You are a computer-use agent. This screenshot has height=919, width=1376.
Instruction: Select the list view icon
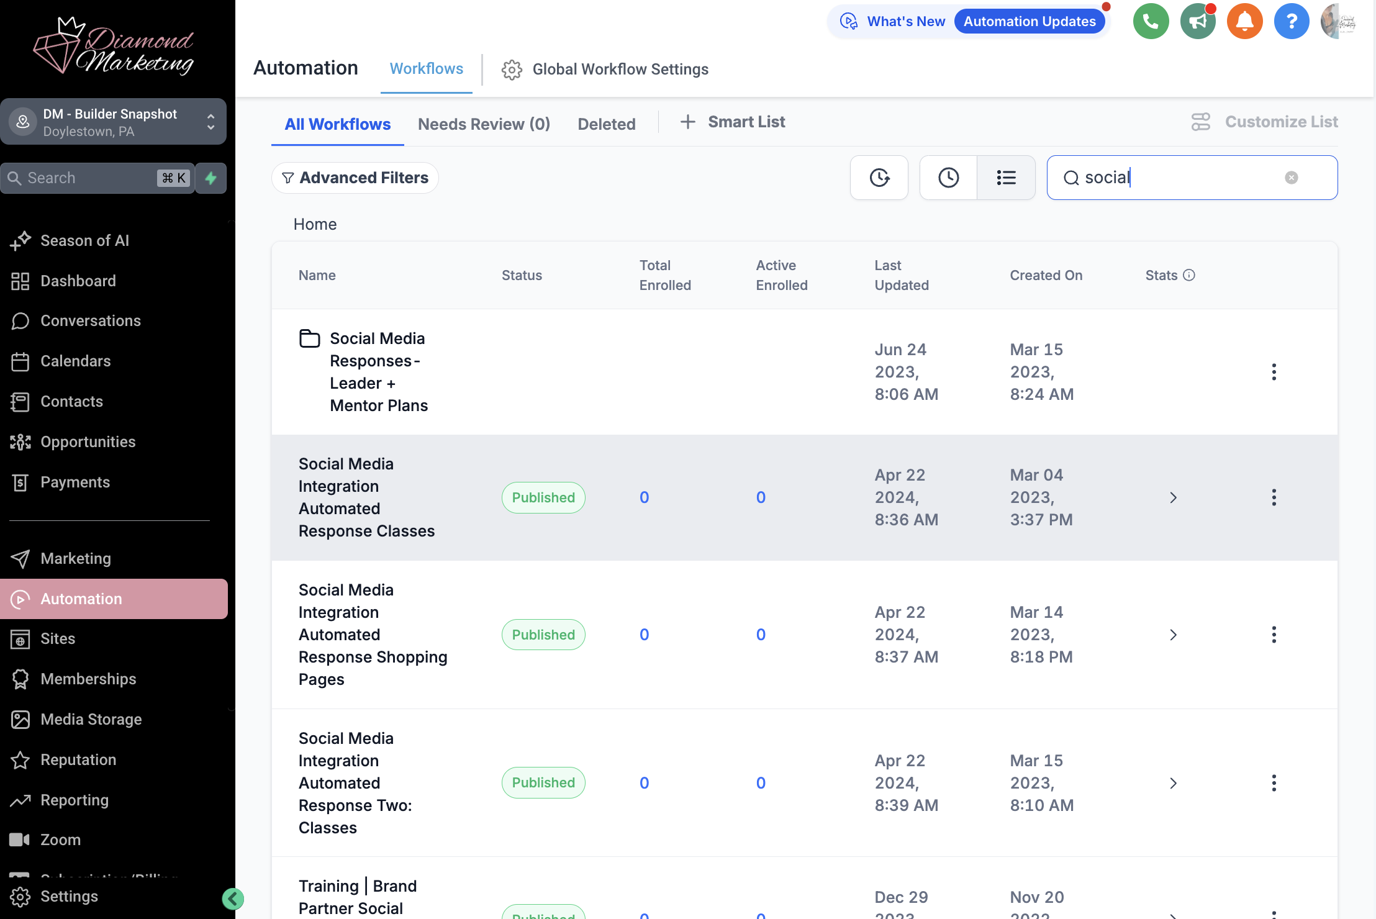point(1006,178)
